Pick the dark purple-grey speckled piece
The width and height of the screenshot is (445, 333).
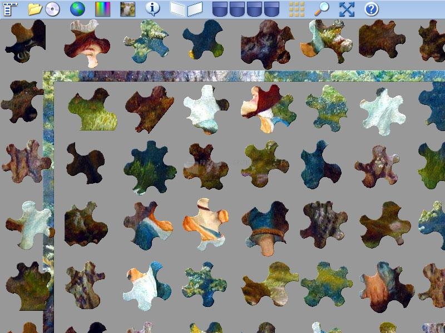[324, 225]
